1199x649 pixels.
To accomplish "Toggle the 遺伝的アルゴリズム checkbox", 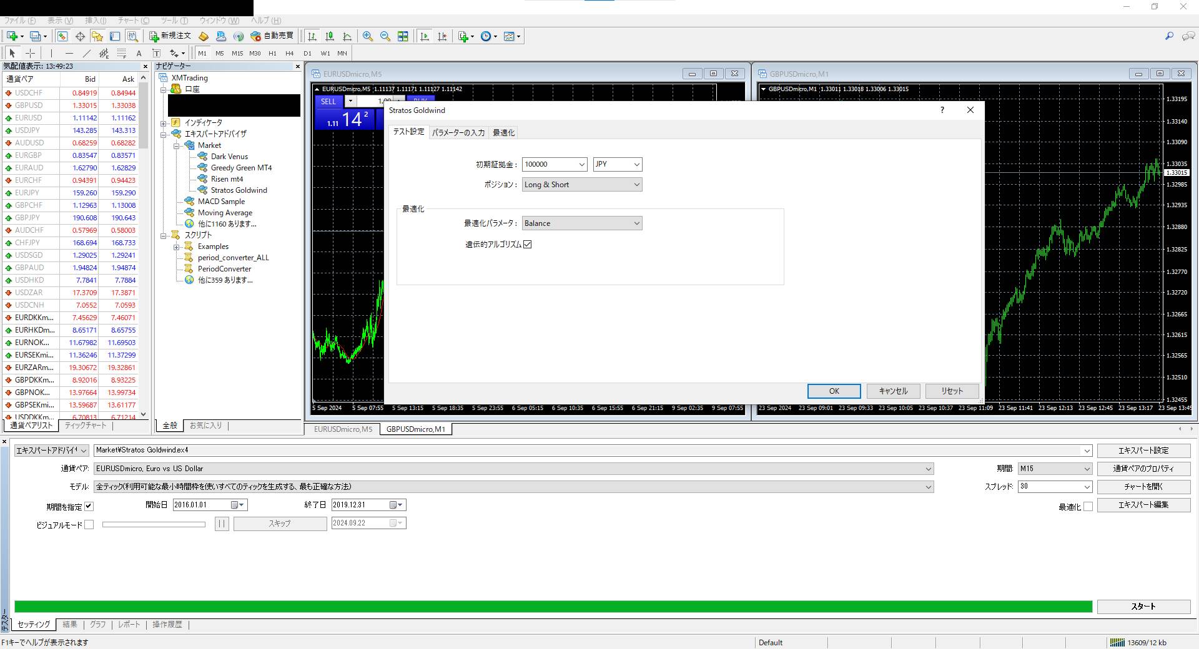I will tap(527, 245).
